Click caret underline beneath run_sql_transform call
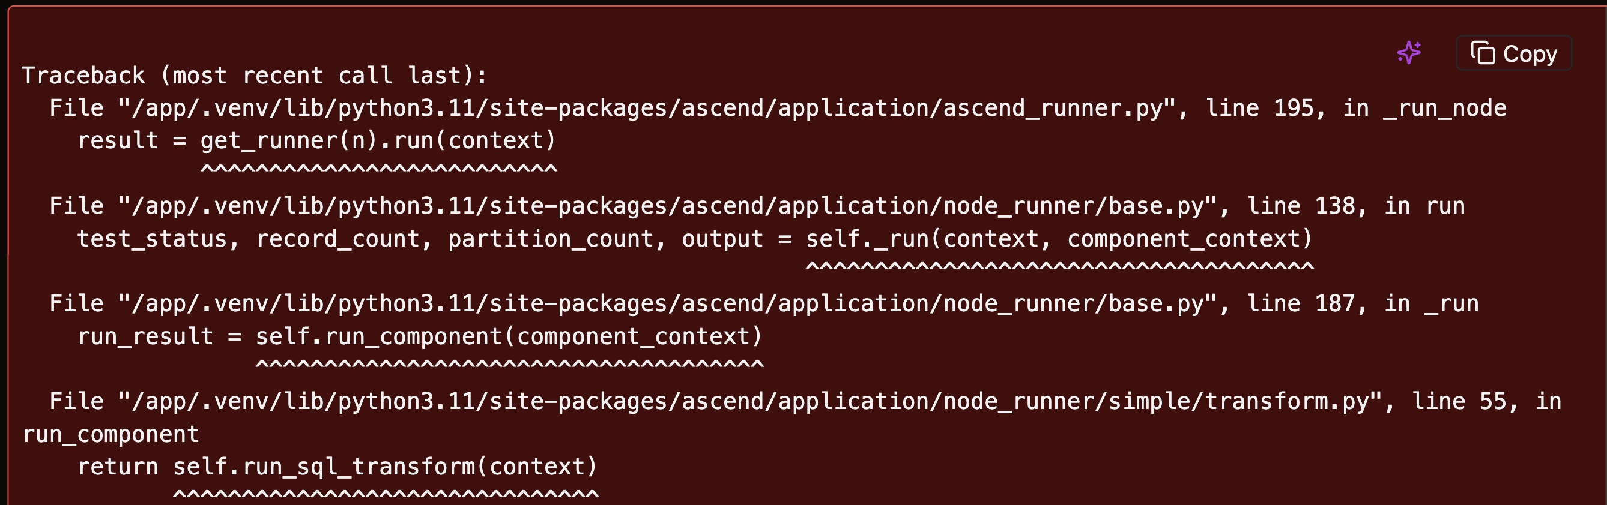Viewport: 1607px width, 505px height. point(386,494)
